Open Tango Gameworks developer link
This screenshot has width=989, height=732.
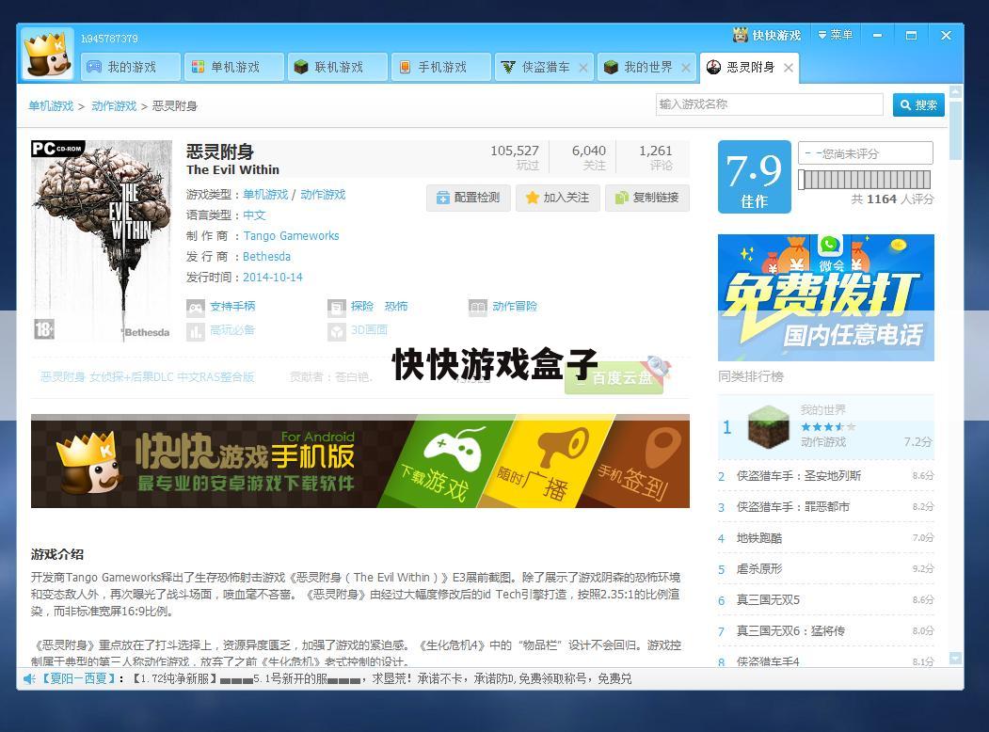(x=291, y=236)
